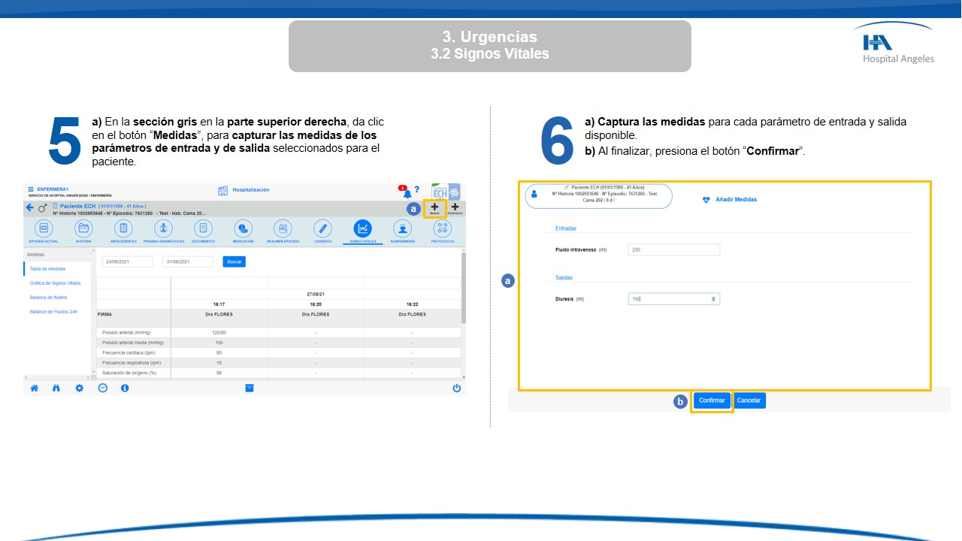Open the settings gear in bottom bar
Screen dimensions: 962x541
79,388
